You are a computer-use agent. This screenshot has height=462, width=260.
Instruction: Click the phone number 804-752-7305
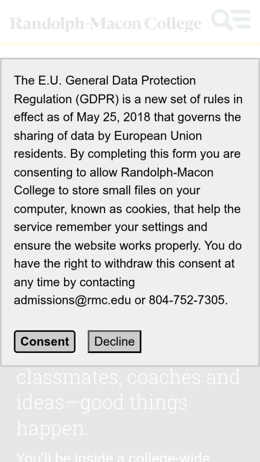pos(187,300)
